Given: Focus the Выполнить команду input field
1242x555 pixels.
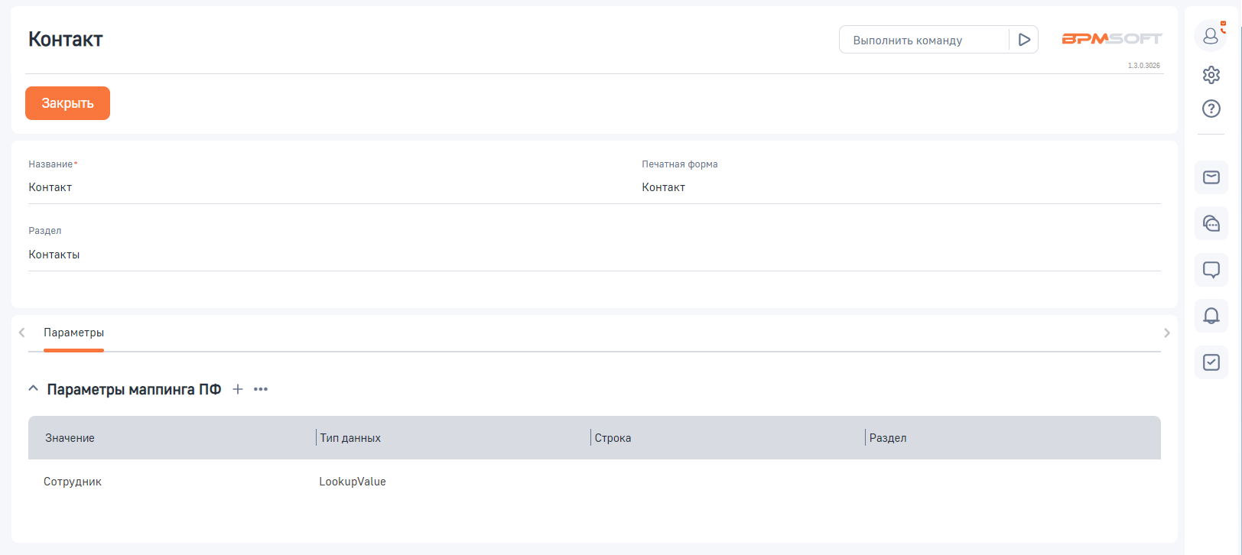Looking at the screenshot, I should point(924,40).
